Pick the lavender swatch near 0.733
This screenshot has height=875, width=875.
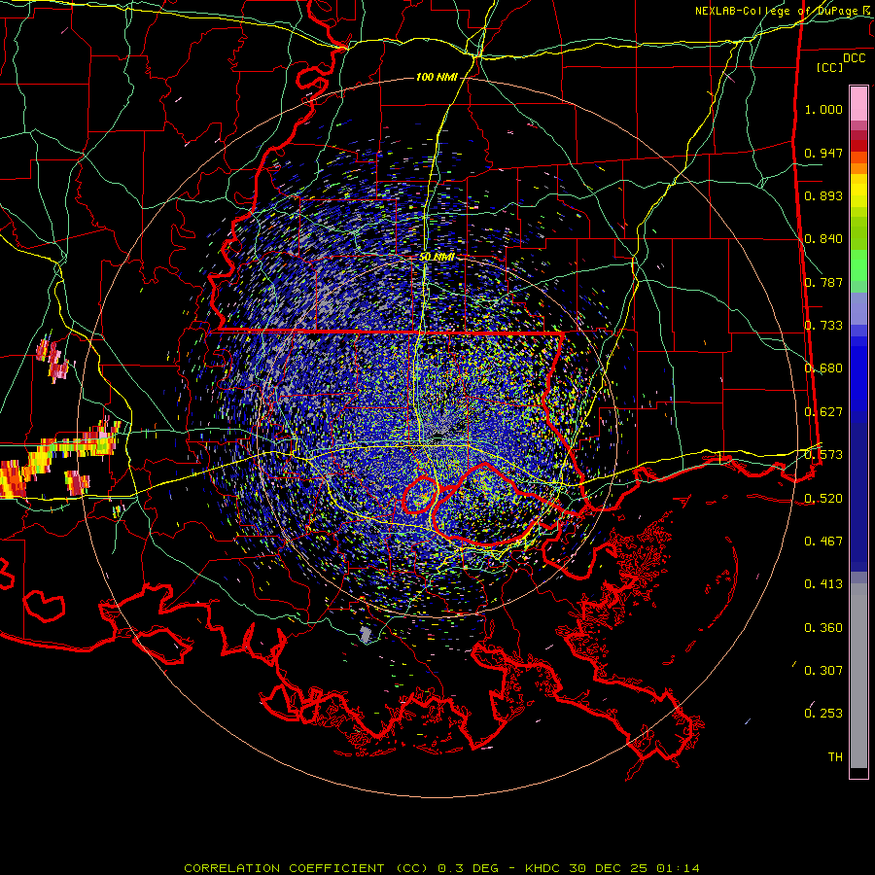click(x=858, y=308)
